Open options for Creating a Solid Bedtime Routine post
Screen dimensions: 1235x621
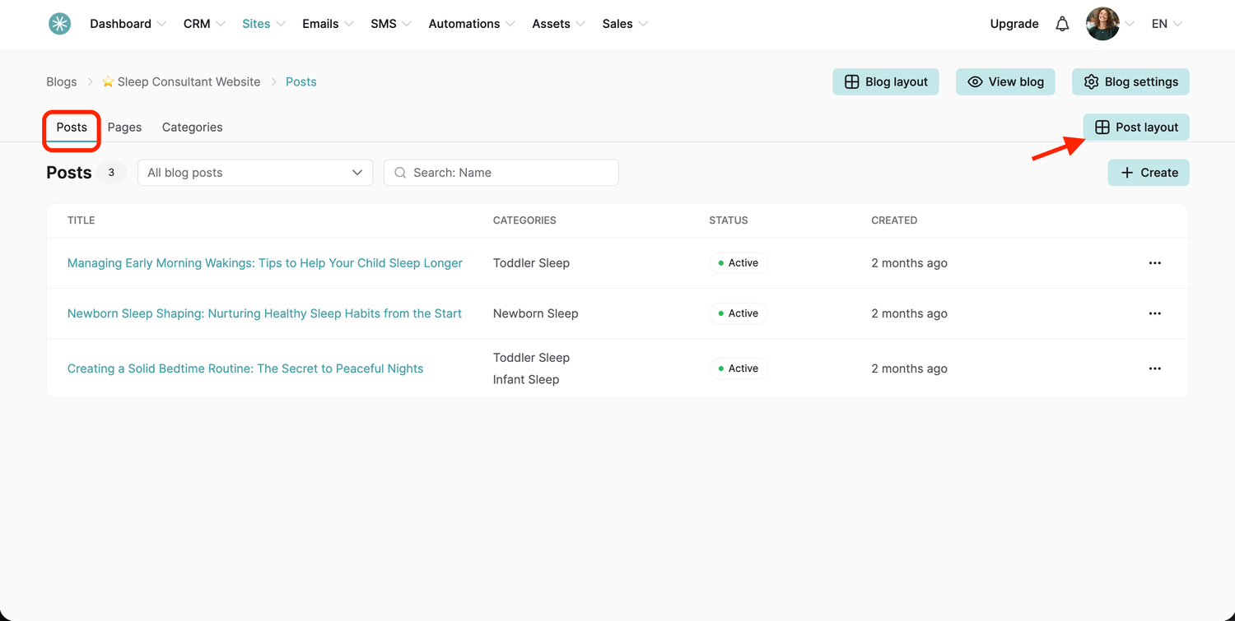1154,368
